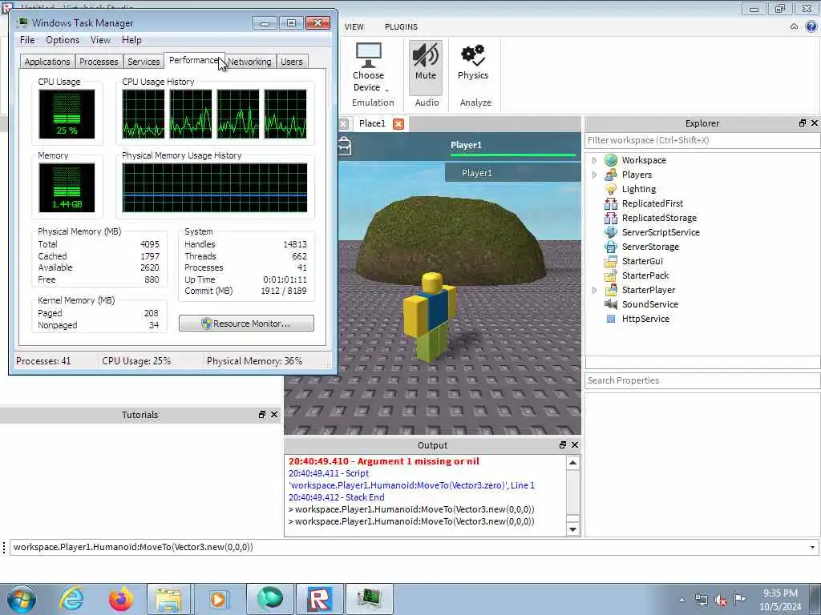Screen dimensions: 821x615
Task: Show hidden system tray icons
Action: pyautogui.click(x=681, y=600)
